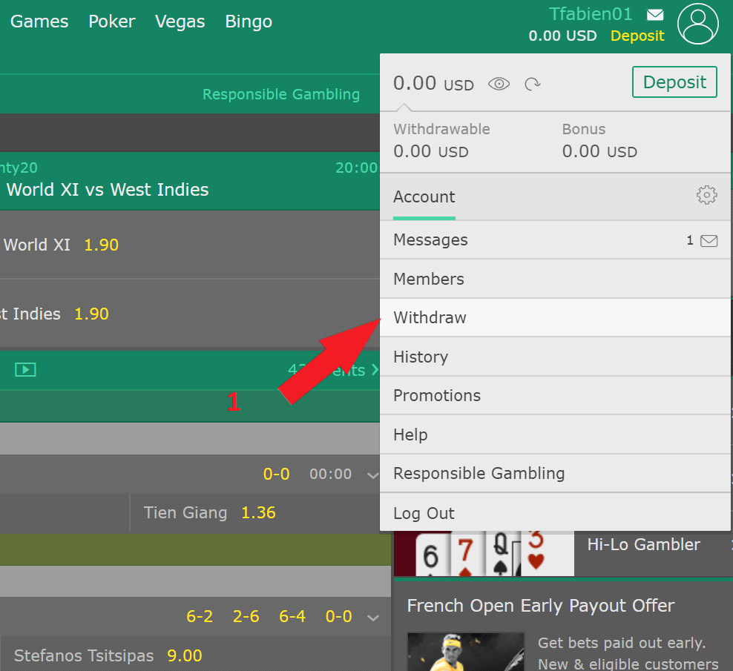Screen dimensions: 733x671
Task: Expand the 0-0 match row chevron
Action: point(372,476)
